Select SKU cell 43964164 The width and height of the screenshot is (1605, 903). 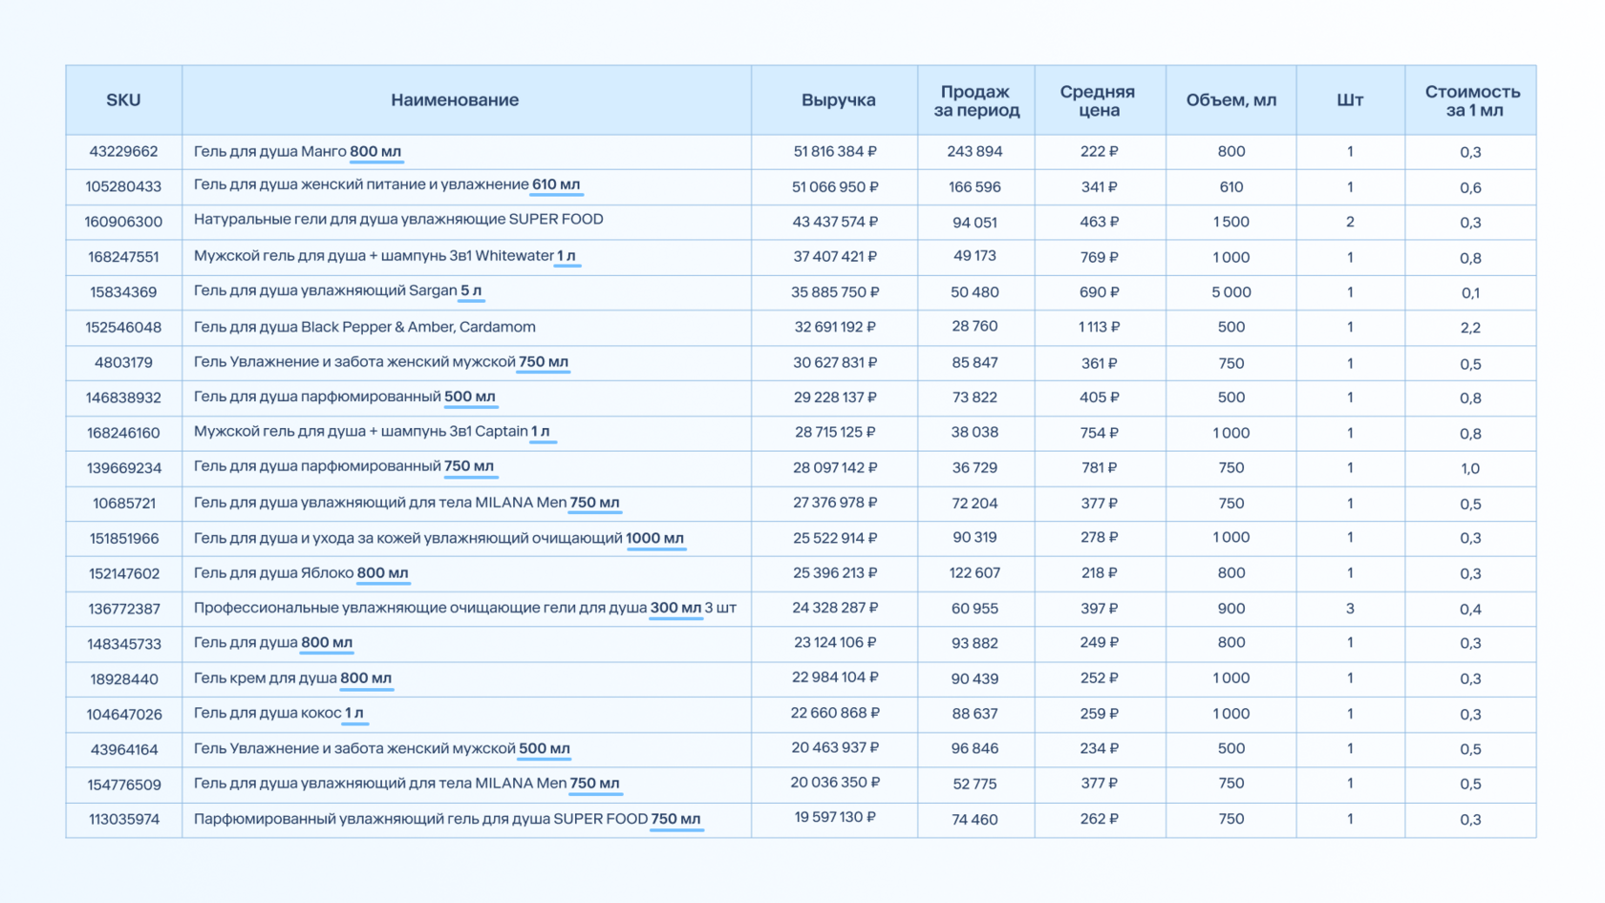(x=123, y=750)
